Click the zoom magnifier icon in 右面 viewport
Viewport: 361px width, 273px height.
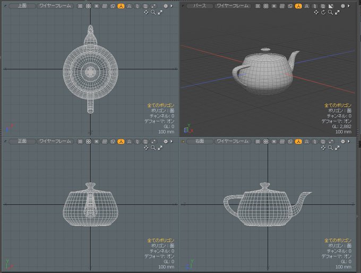click(x=330, y=148)
